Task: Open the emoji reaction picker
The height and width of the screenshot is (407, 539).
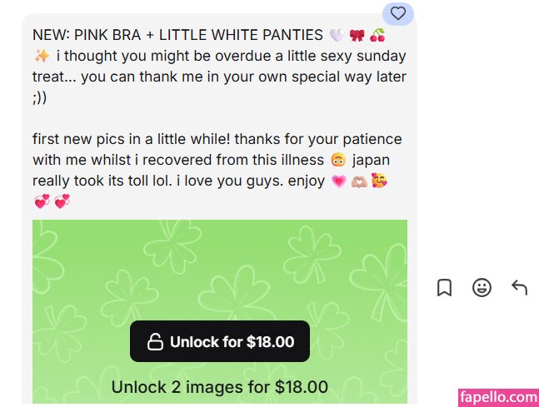Action: 482,288
